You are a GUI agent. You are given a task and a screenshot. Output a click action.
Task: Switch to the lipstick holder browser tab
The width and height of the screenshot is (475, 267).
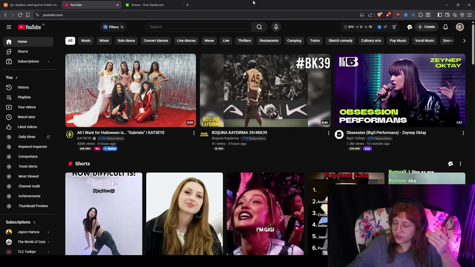(30, 5)
